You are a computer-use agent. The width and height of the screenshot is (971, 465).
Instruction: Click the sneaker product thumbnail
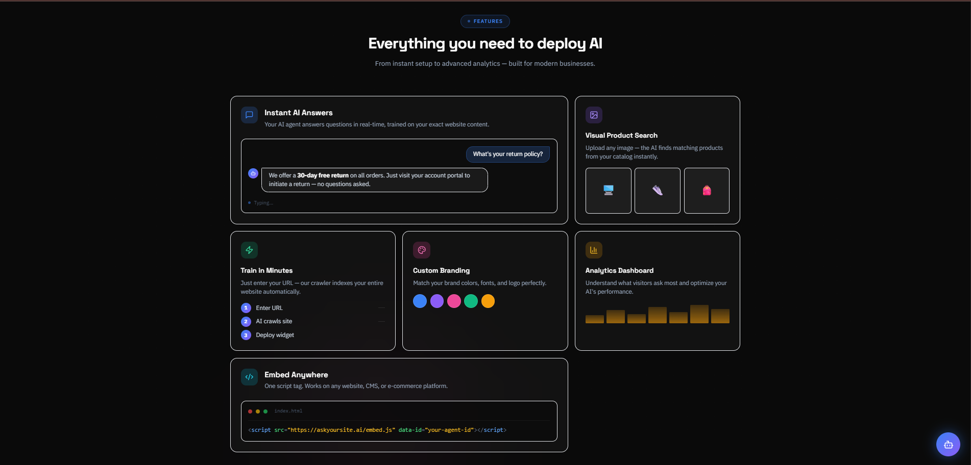(x=657, y=191)
